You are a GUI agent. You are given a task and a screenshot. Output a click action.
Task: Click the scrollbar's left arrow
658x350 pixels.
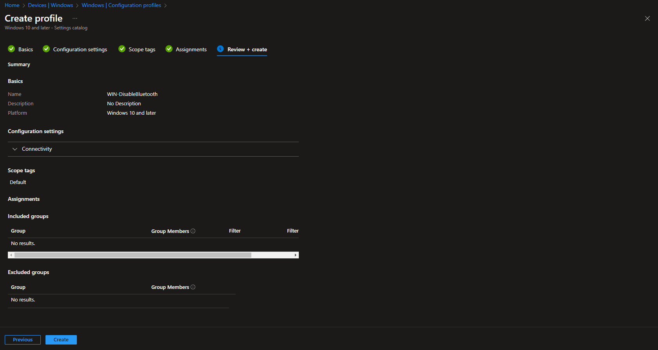point(11,255)
